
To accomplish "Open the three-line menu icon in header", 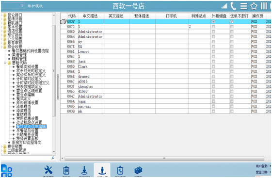I will click(244, 6).
